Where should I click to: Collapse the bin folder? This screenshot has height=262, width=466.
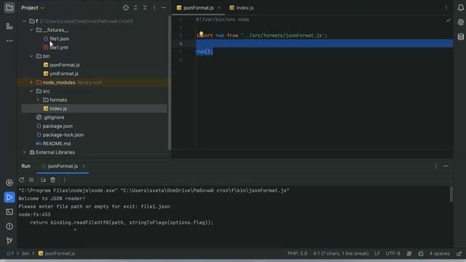click(31, 56)
